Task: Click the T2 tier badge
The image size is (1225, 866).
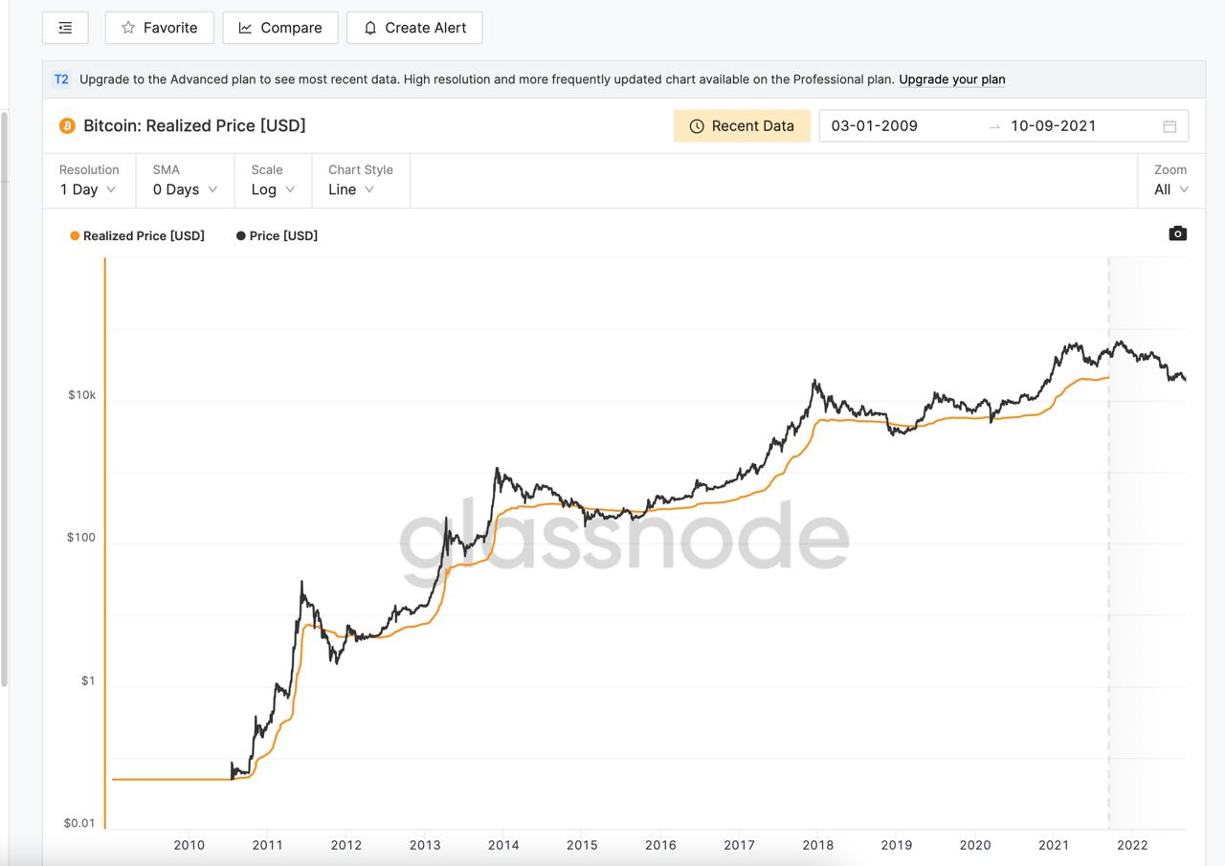Action: [61, 79]
